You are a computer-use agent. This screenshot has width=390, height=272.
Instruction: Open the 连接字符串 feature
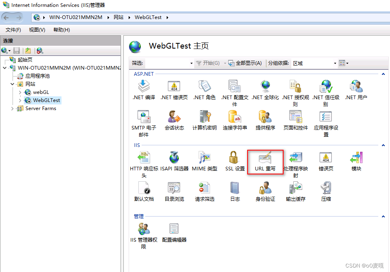pos(235,121)
